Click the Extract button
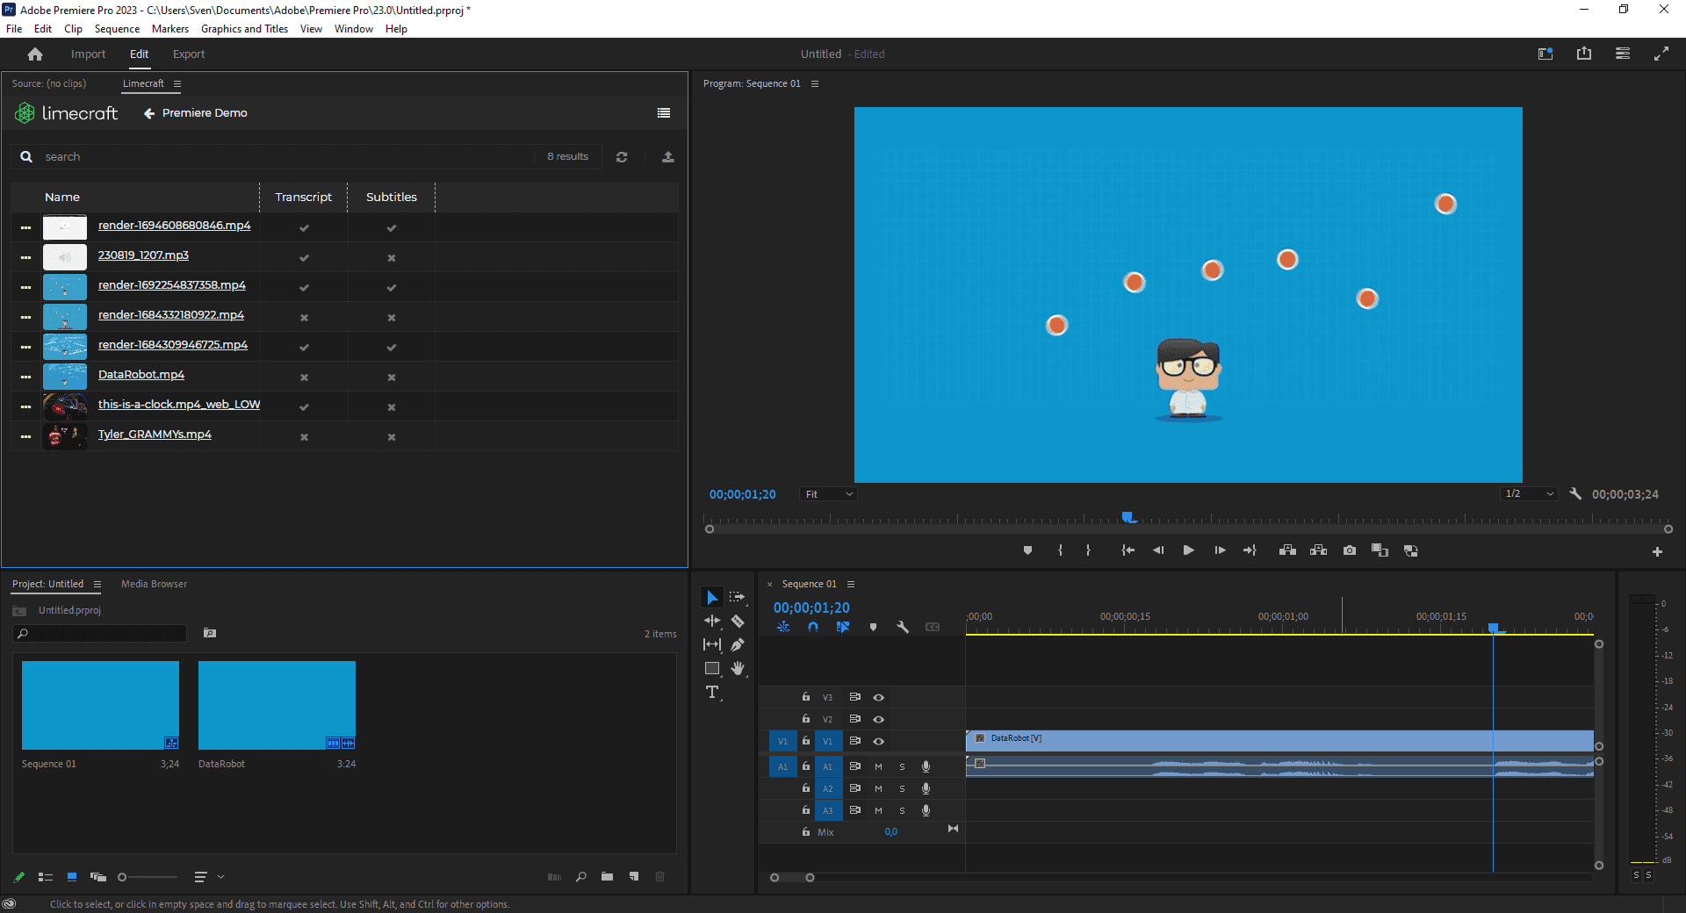This screenshot has height=913, width=1686. (x=1318, y=550)
